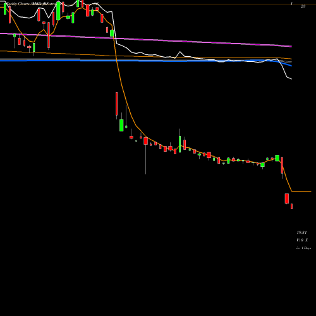Viewport: 316px width, 316px height.
Task: Select the red candle with longest lower wick
Action: [145, 155]
